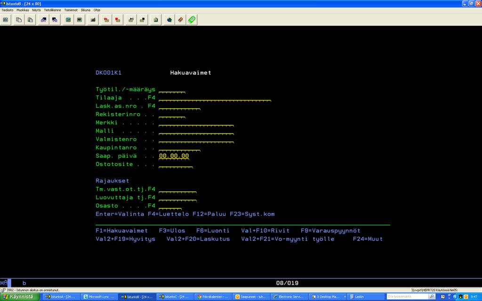Click the F9=Varauspyynnöt function key text
Image resolution: width=482 pixels, height=301 pixels.
point(330,230)
